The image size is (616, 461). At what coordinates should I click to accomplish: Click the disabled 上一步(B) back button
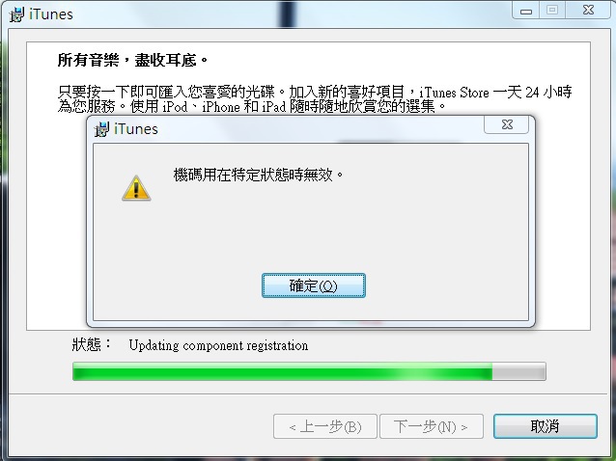click(324, 426)
